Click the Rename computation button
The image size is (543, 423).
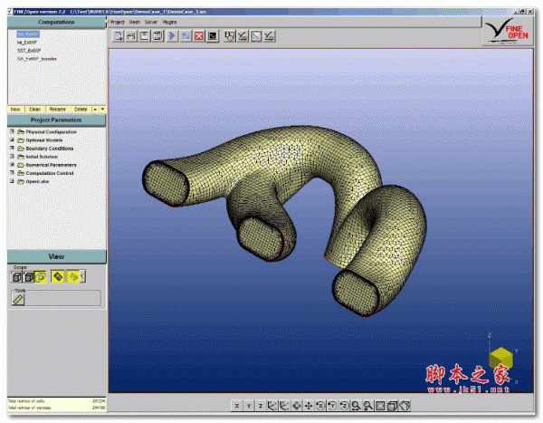click(58, 110)
